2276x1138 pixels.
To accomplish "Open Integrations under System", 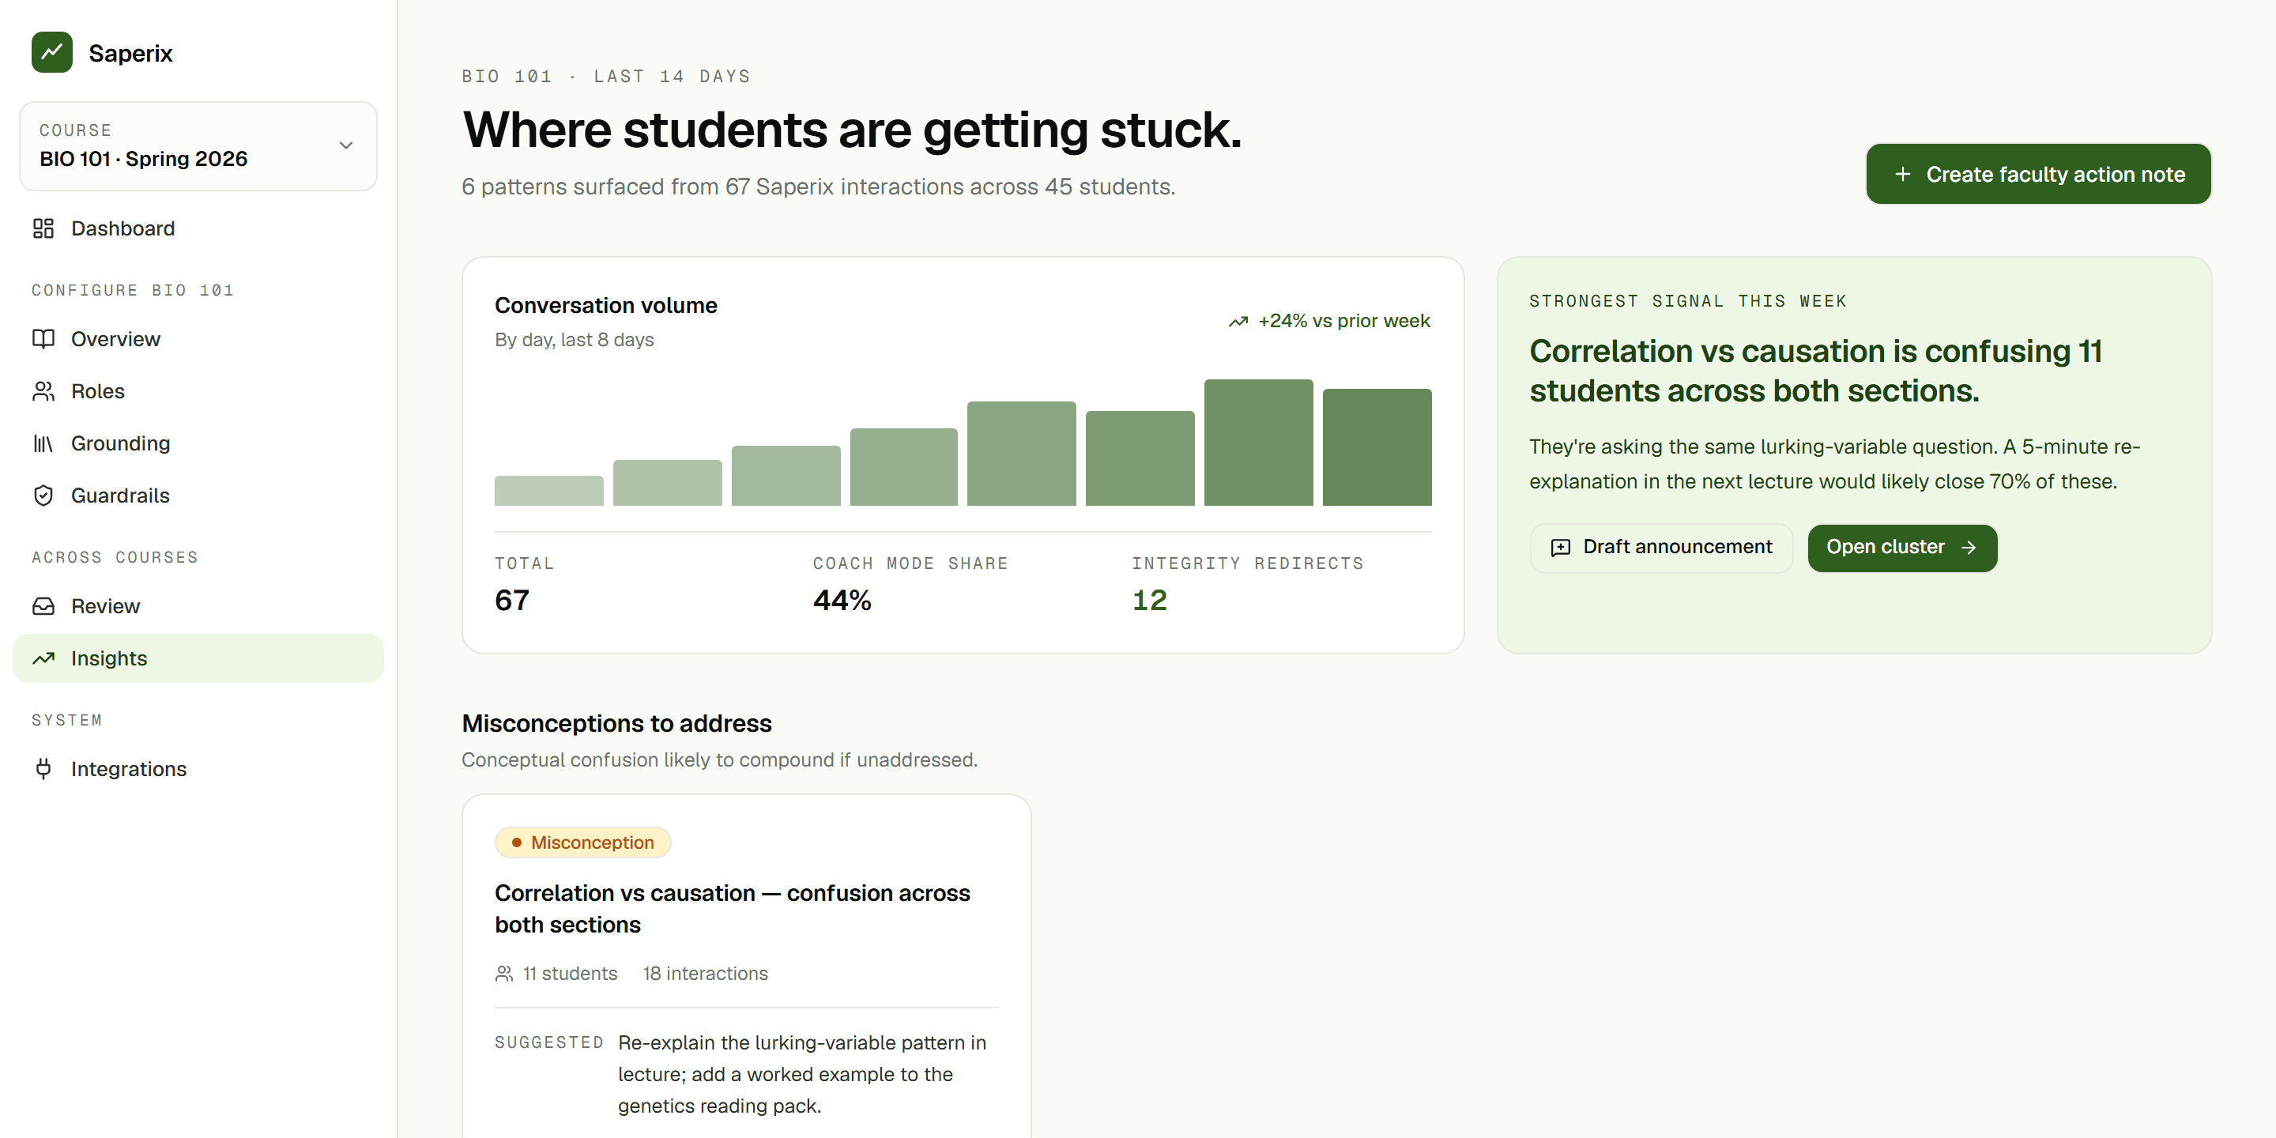I will (198, 769).
